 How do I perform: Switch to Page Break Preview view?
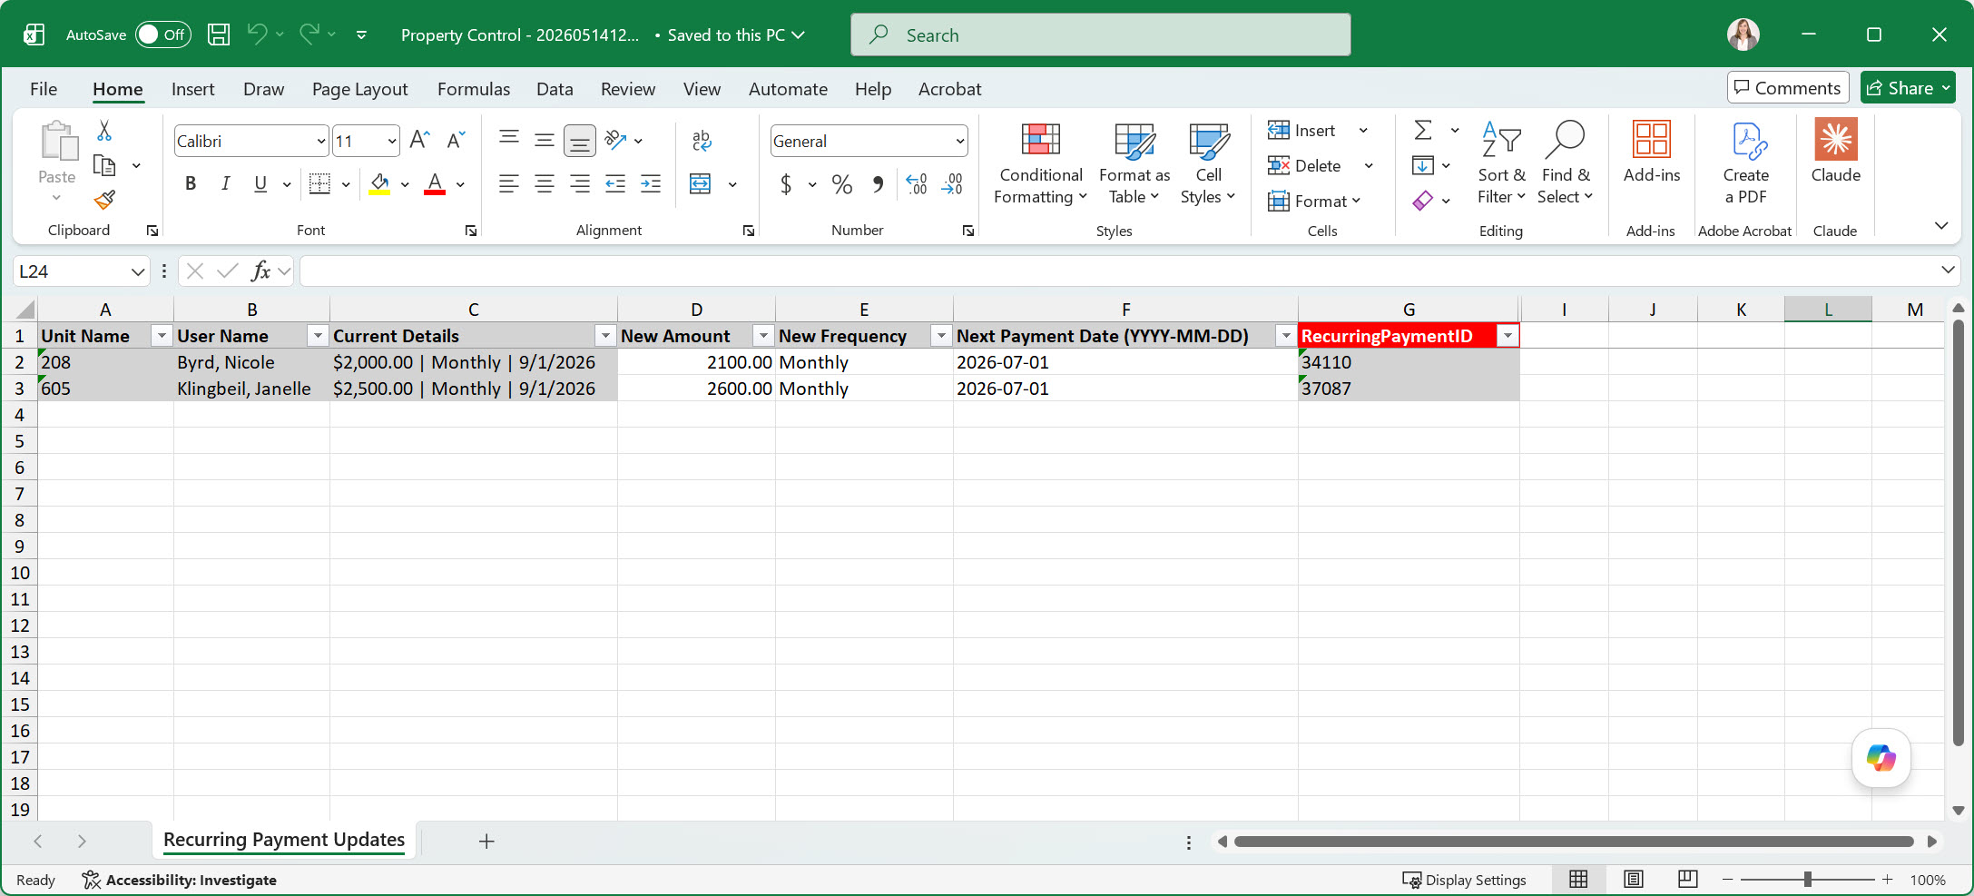coord(1688,879)
